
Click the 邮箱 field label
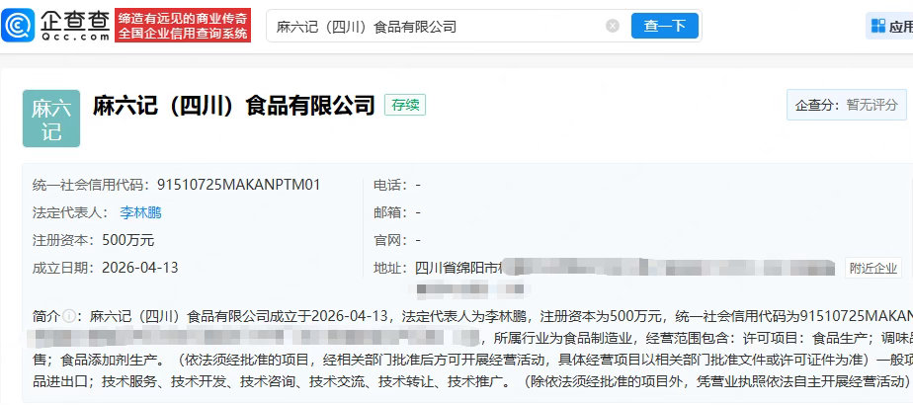390,213
